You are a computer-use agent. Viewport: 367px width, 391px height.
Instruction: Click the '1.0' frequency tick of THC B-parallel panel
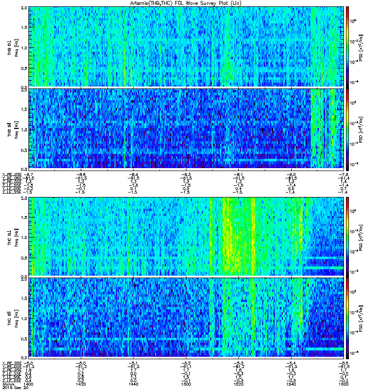[24, 319]
